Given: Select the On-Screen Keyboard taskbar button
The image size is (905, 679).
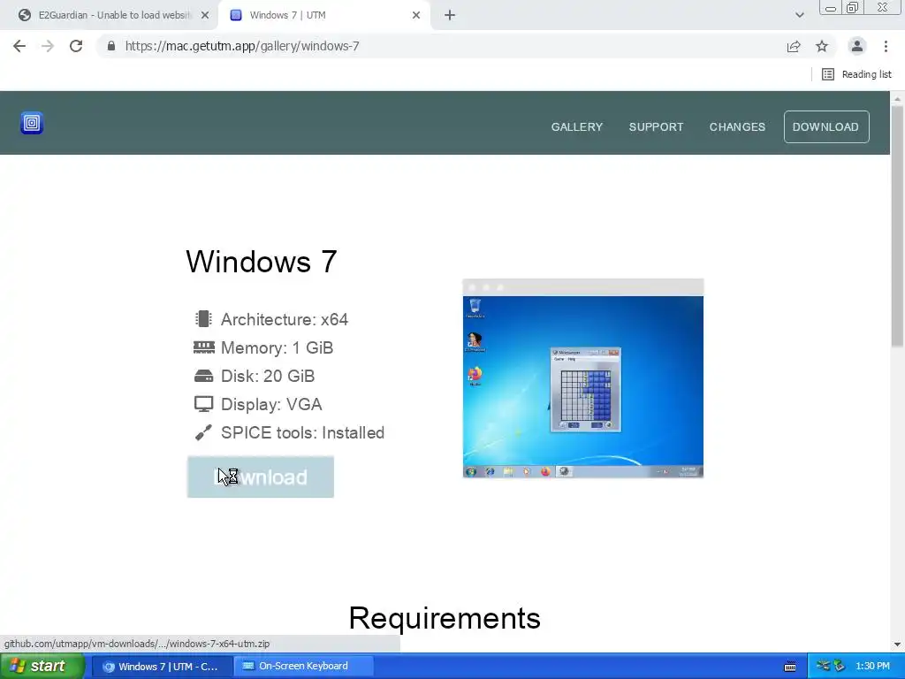Looking at the screenshot, I should pyautogui.click(x=304, y=667).
